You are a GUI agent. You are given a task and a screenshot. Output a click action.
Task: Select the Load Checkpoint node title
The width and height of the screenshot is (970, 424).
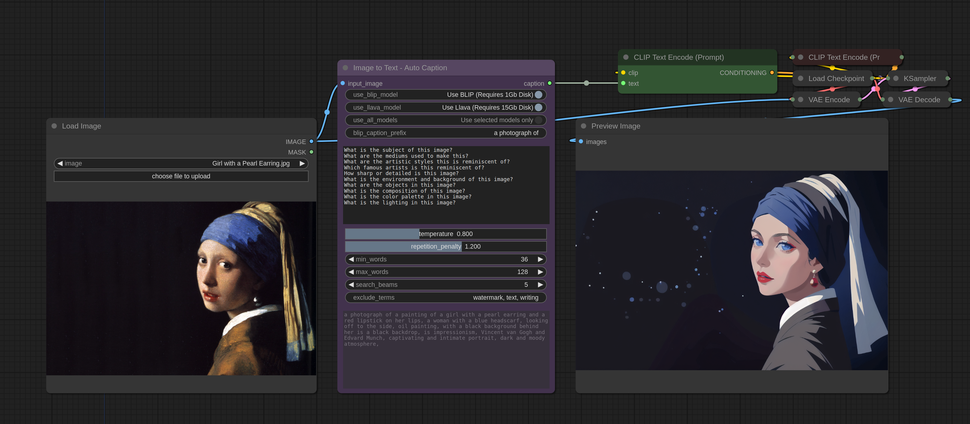[836, 78]
